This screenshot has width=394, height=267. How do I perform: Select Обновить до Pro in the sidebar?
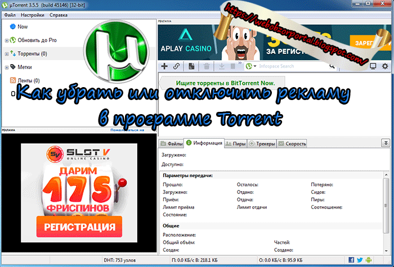pos(37,40)
